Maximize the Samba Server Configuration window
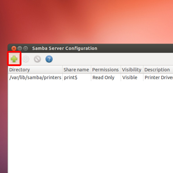The image size is (173, 173). coord(26,48)
